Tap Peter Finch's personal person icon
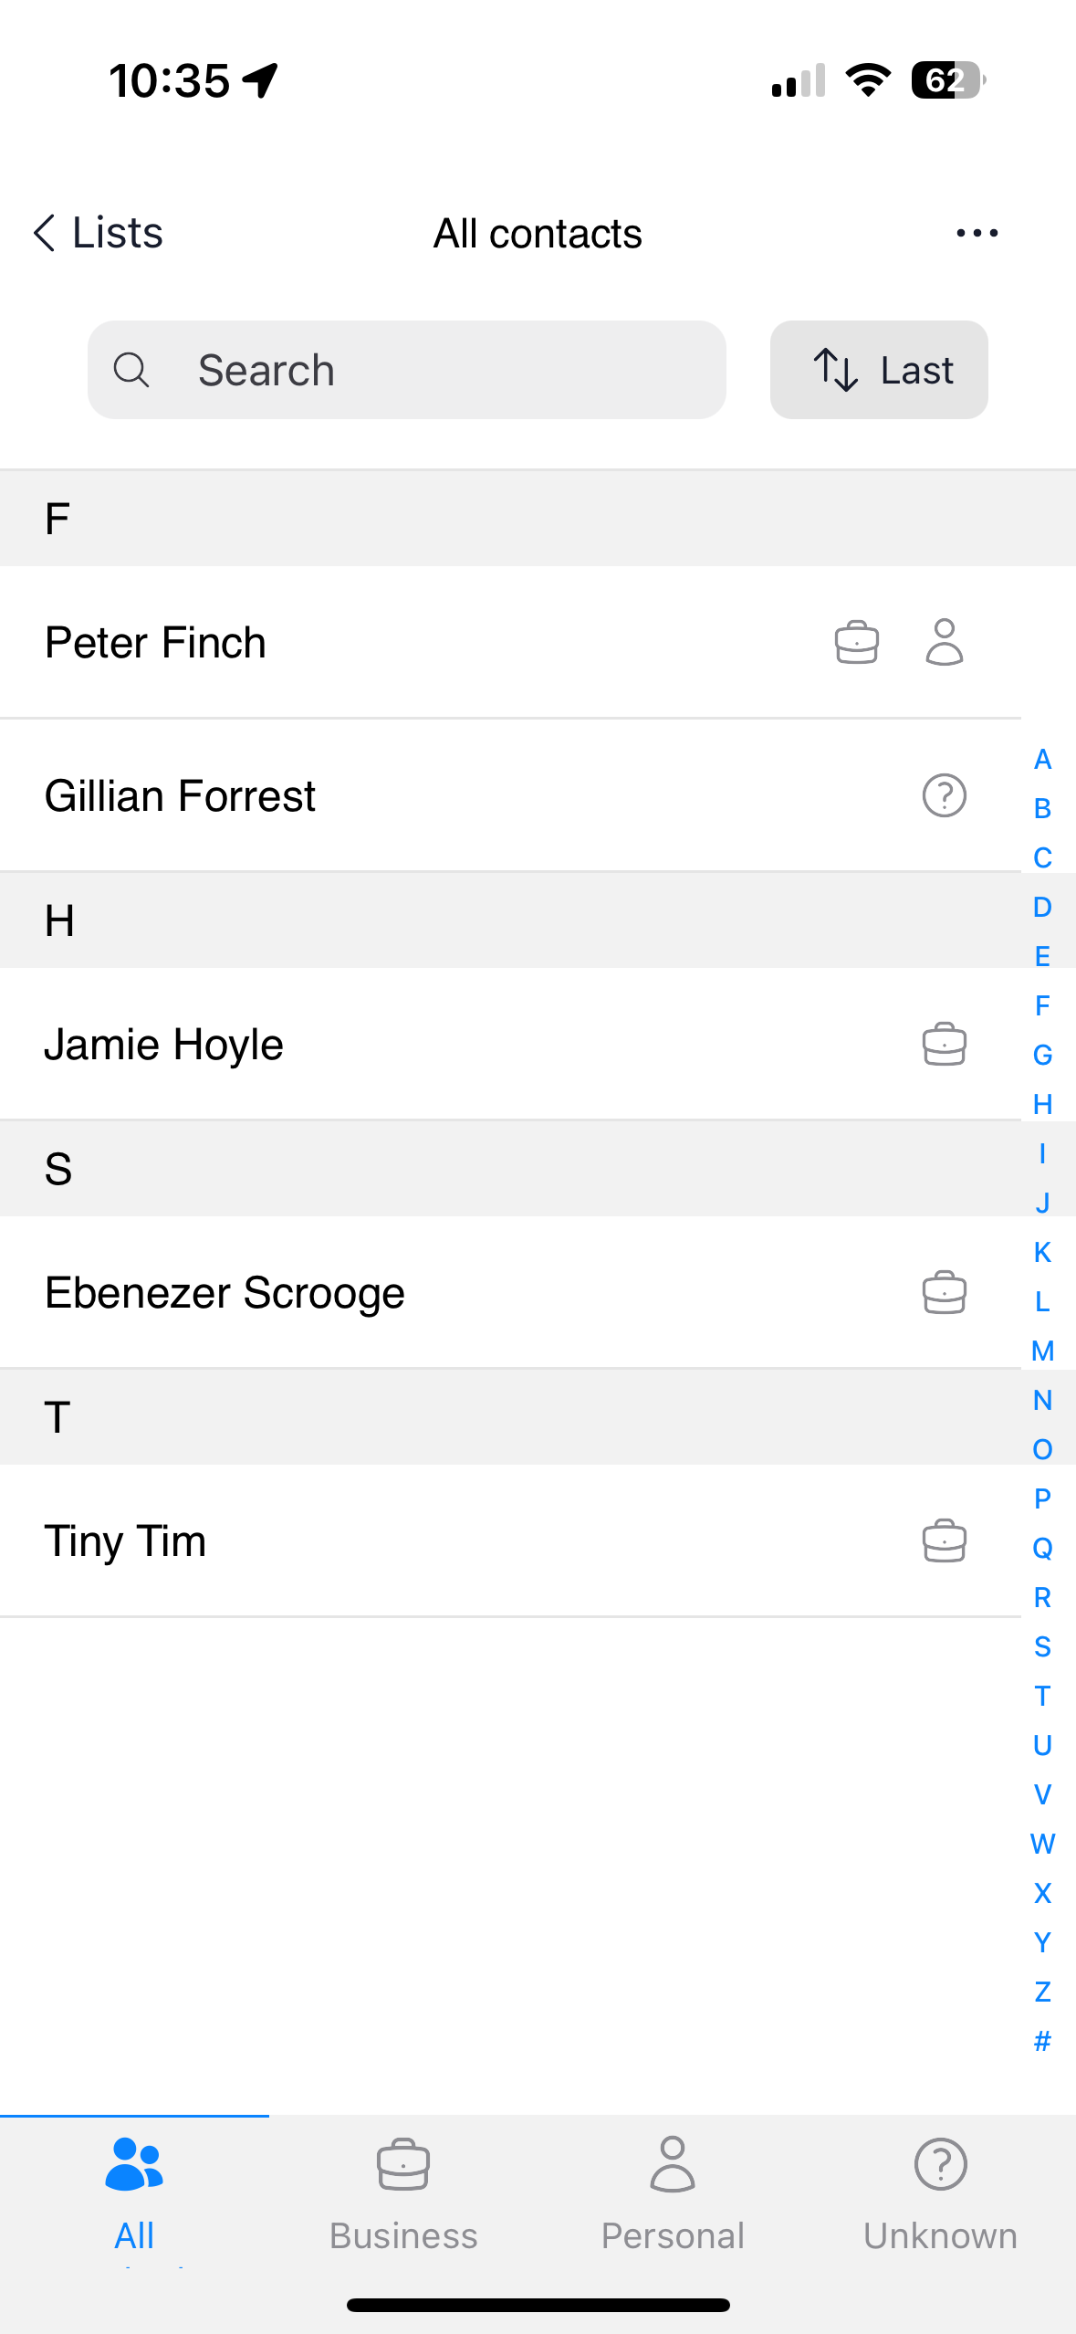 (x=944, y=642)
